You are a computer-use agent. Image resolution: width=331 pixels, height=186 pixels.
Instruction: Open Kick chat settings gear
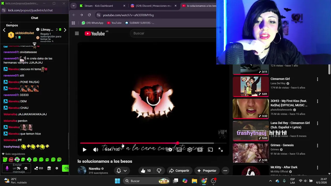tap(57, 168)
